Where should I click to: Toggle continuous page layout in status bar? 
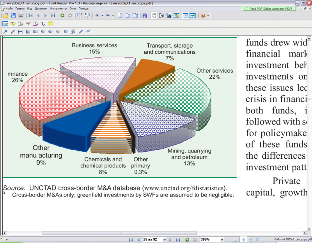pos(243,239)
